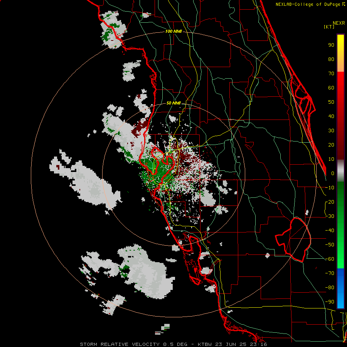The height and width of the screenshot is (347, 347).
Task: Click the [KT] units label above scale
Action: 329,27
